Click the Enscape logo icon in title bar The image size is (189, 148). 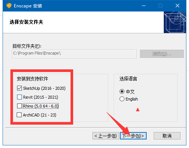tap(9, 6)
